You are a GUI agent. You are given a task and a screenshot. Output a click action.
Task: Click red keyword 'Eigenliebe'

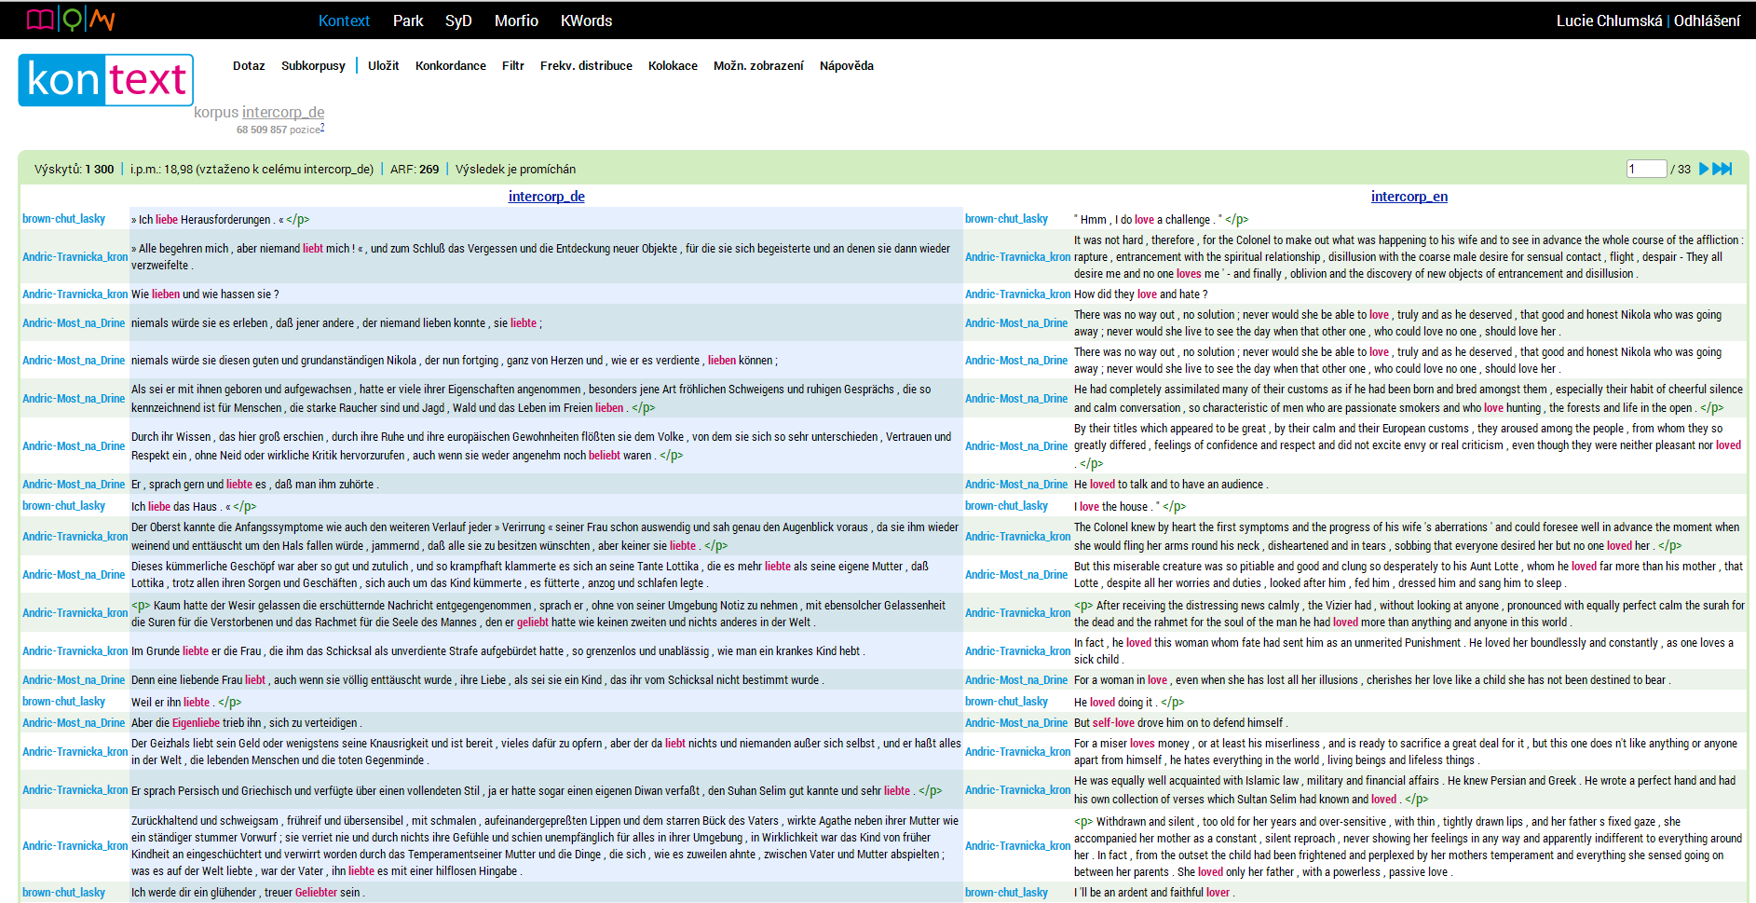coord(196,723)
